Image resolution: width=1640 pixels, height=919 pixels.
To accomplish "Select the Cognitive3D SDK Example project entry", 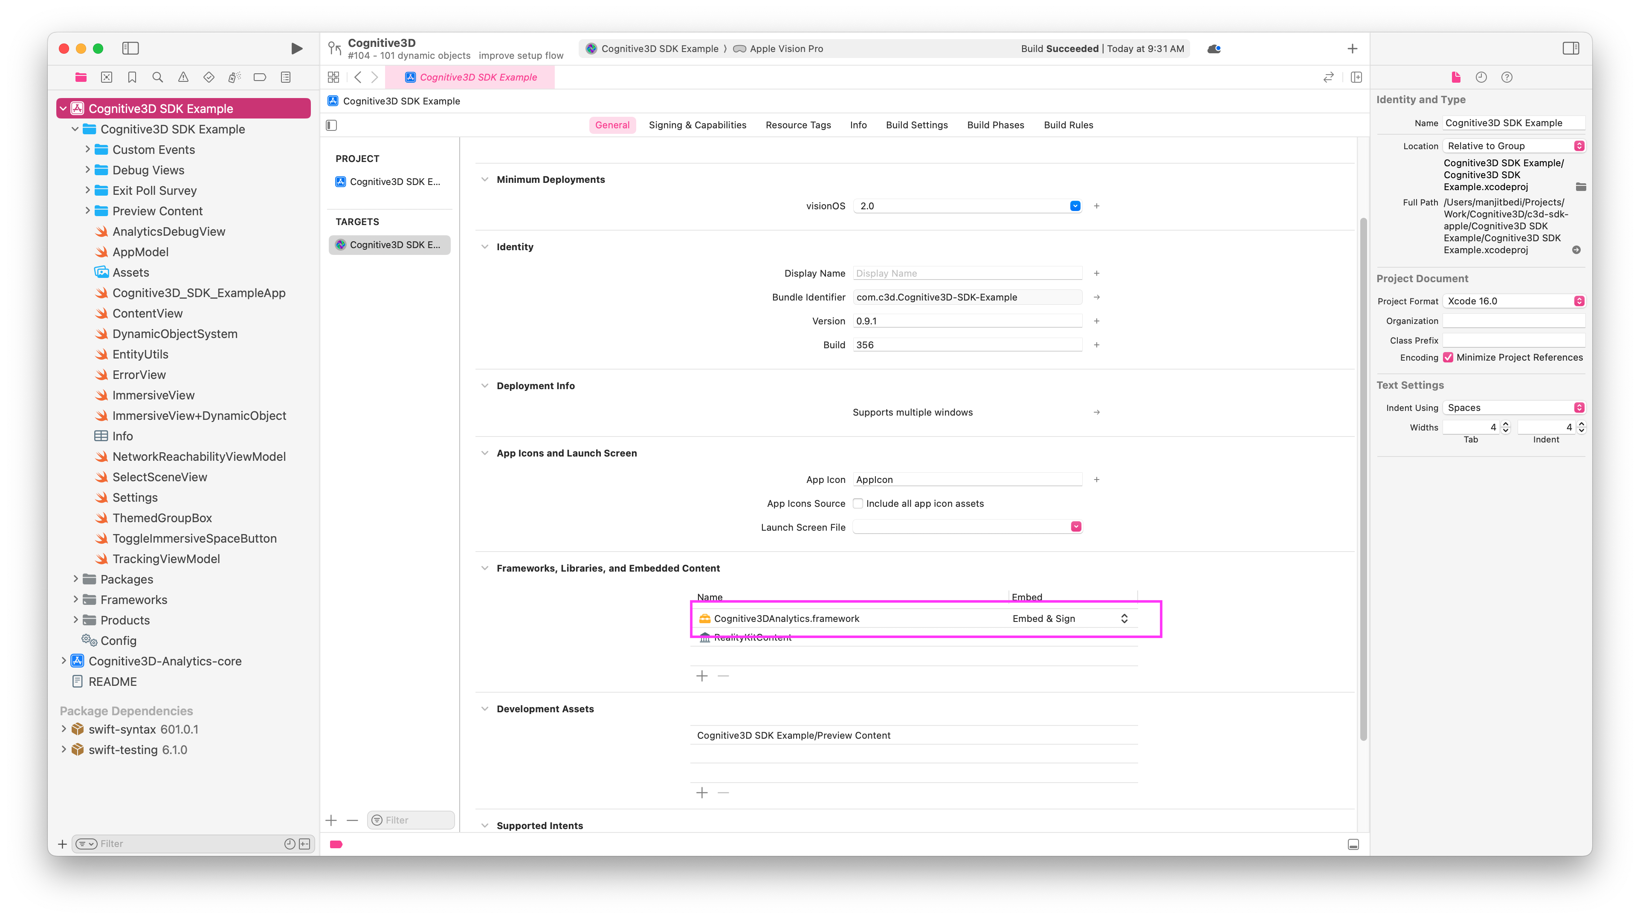I will tap(389, 182).
